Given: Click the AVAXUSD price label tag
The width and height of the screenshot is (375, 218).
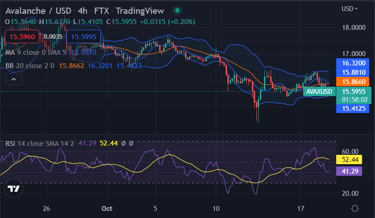Looking at the screenshot, I should 319,92.
